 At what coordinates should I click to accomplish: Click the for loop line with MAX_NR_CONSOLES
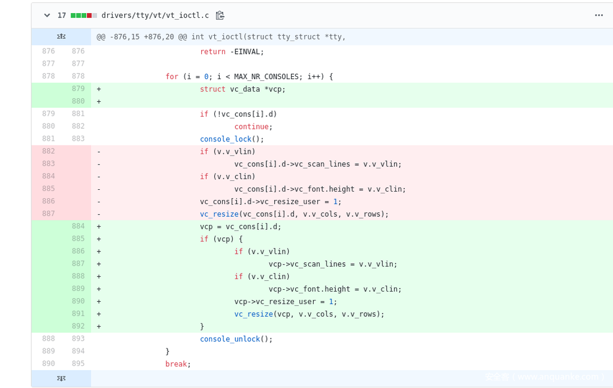click(248, 77)
